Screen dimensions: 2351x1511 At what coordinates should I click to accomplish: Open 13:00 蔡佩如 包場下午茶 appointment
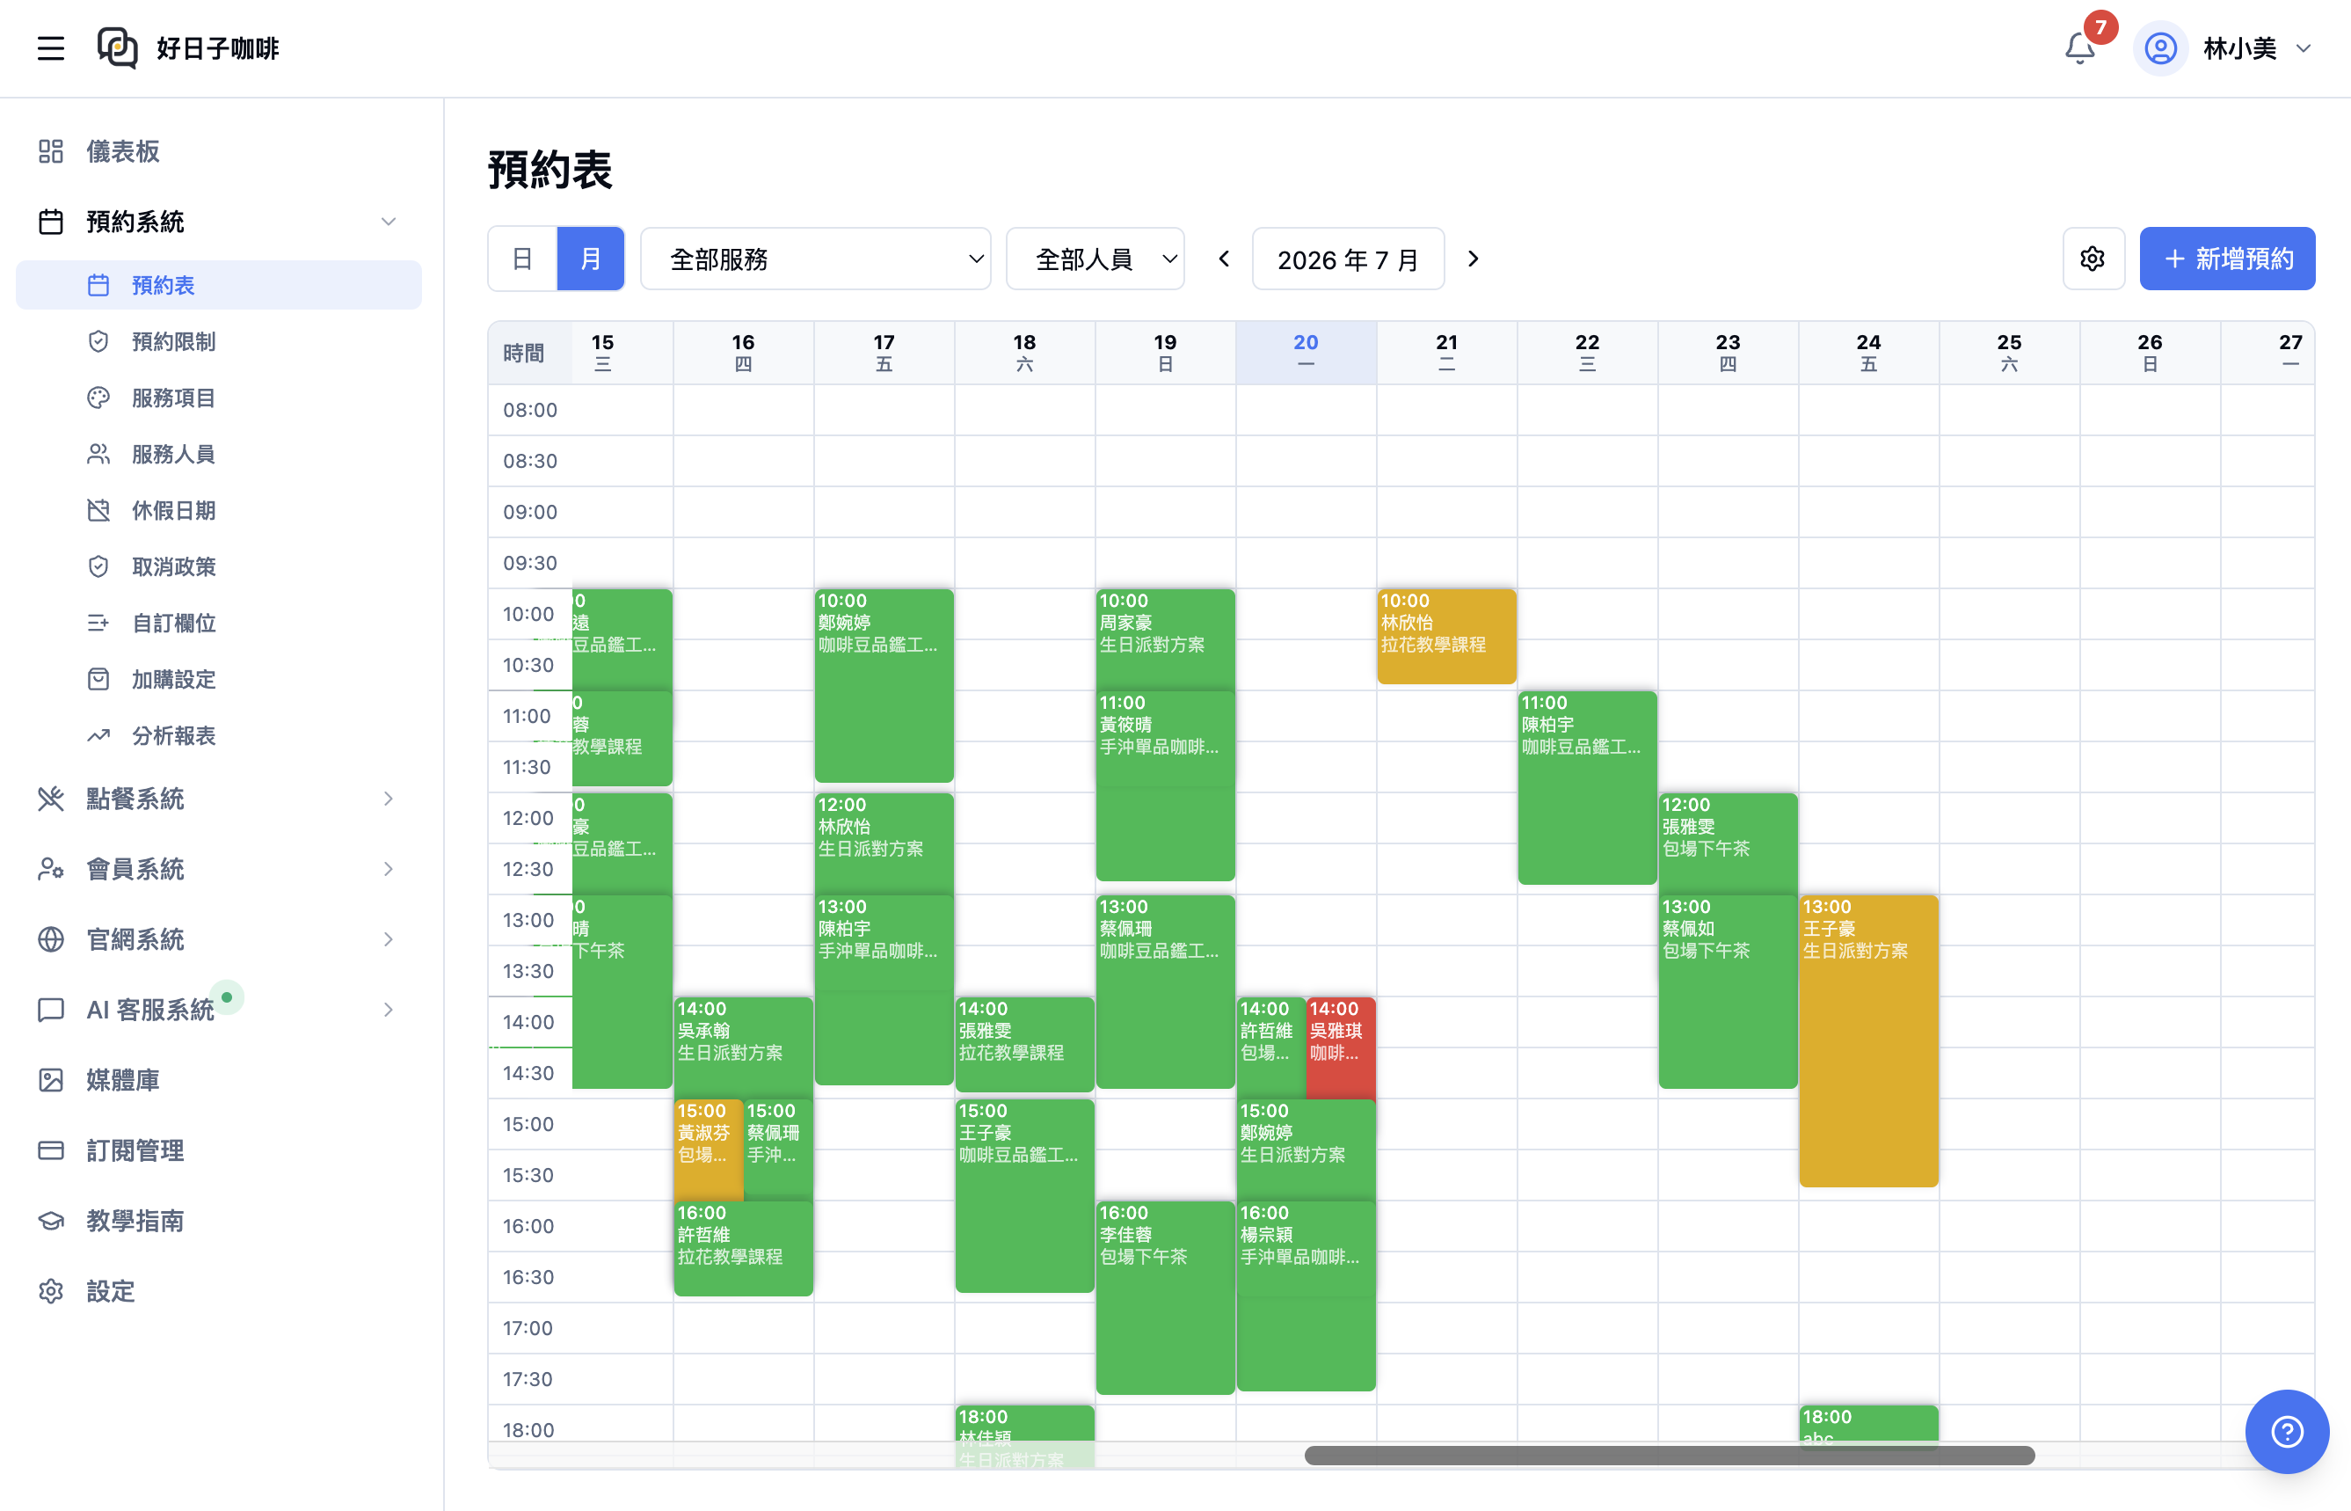tap(1729, 991)
